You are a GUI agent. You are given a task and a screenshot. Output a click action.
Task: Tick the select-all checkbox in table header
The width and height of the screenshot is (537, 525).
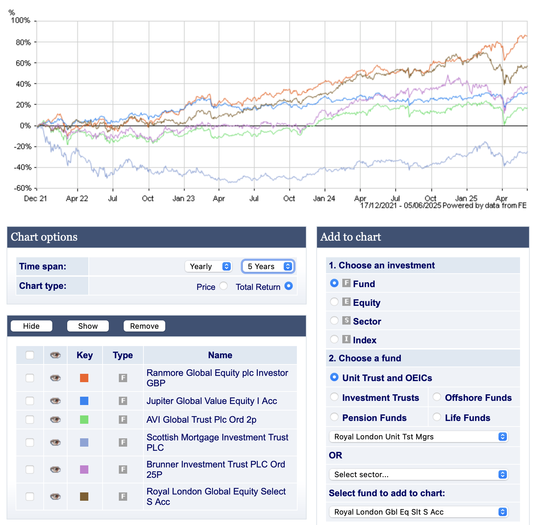pos(30,355)
